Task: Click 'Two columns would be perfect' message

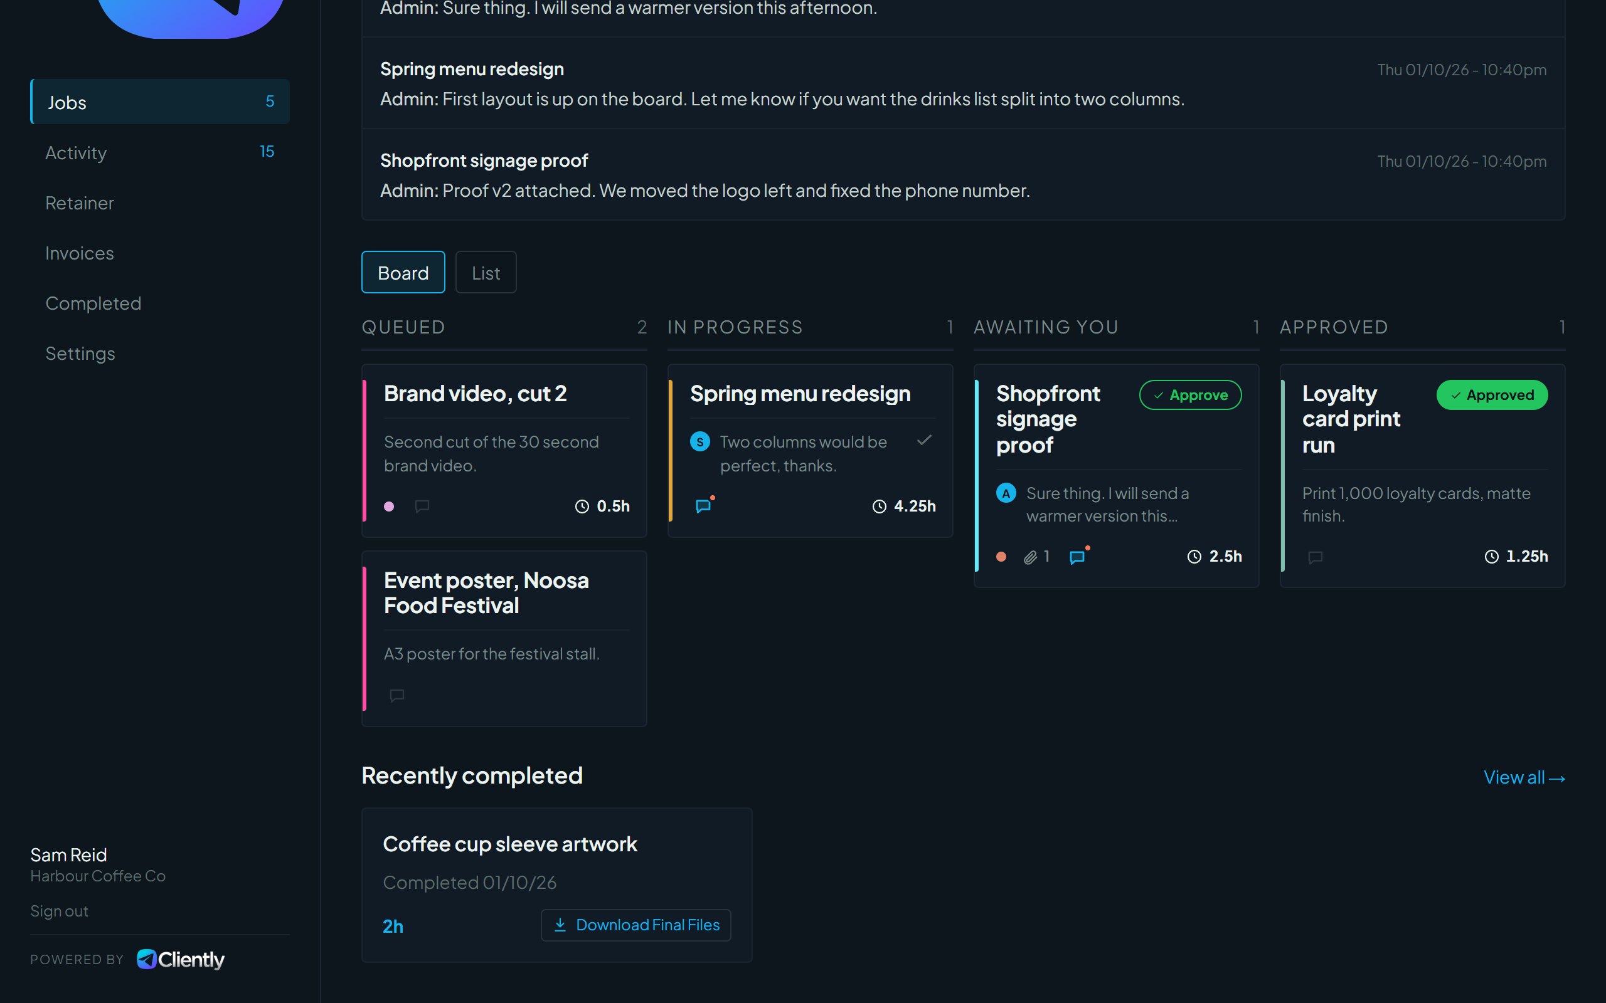Action: [x=804, y=454]
